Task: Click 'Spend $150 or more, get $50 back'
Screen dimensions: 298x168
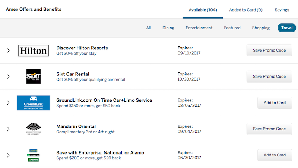Action: coord(88,106)
